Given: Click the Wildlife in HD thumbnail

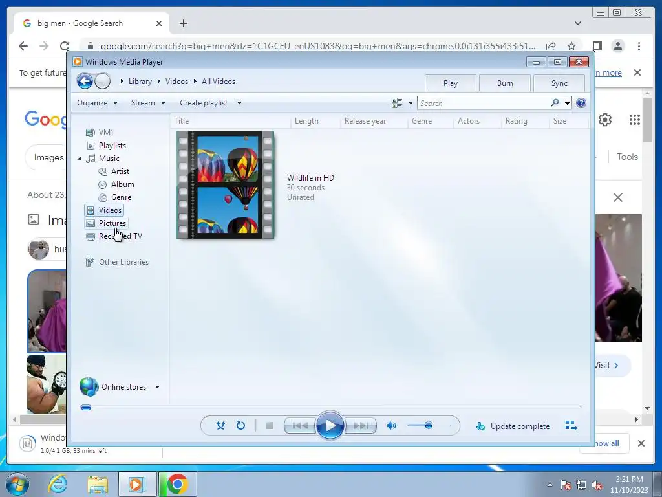Looking at the screenshot, I should pyautogui.click(x=225, y=185).
